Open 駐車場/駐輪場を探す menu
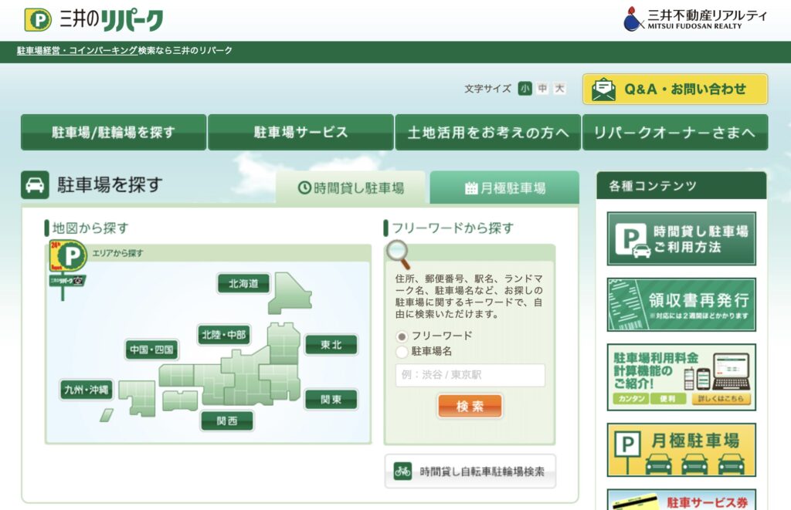The image size is (791, 510). coord(114,132)
